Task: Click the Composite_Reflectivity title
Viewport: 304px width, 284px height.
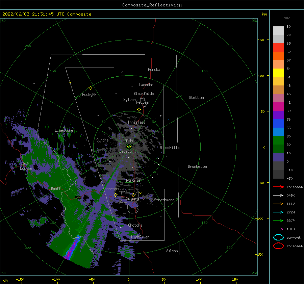Action: pyautogui.click(x=152, y=5)
